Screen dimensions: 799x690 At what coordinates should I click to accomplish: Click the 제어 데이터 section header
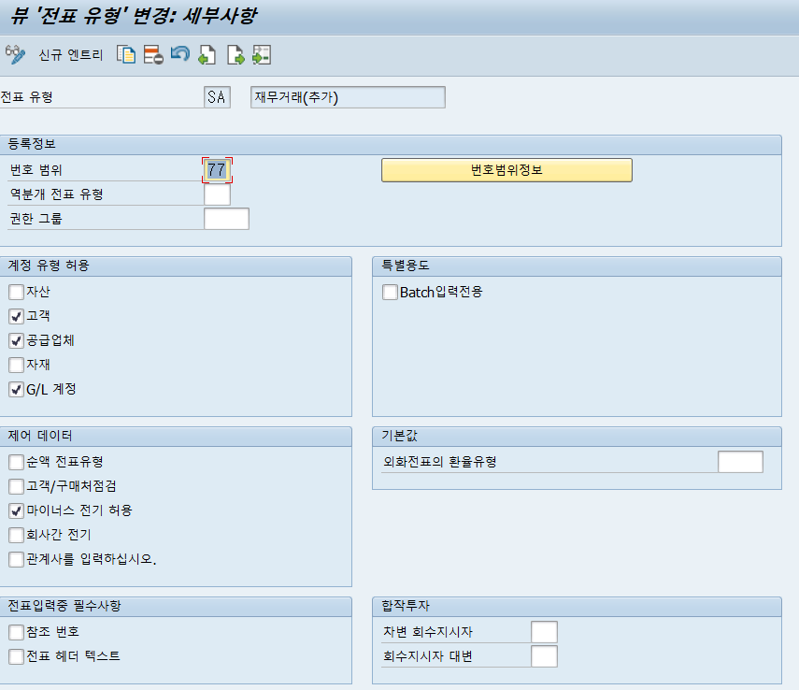[x=176, y=436]
